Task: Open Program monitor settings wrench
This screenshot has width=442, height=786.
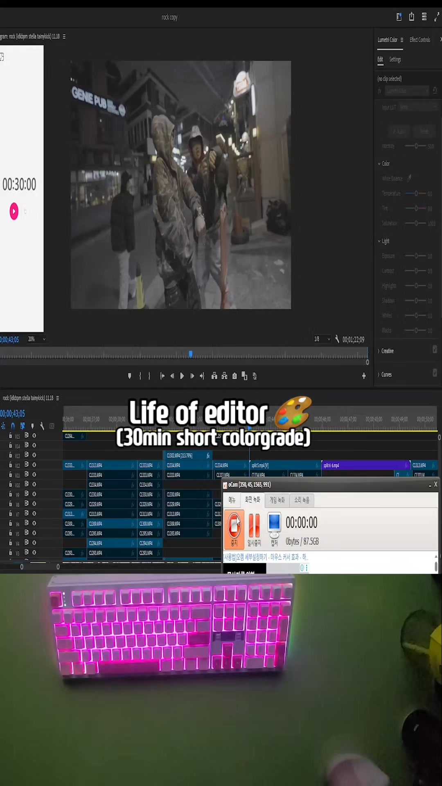Action: (x=337, y=339)
